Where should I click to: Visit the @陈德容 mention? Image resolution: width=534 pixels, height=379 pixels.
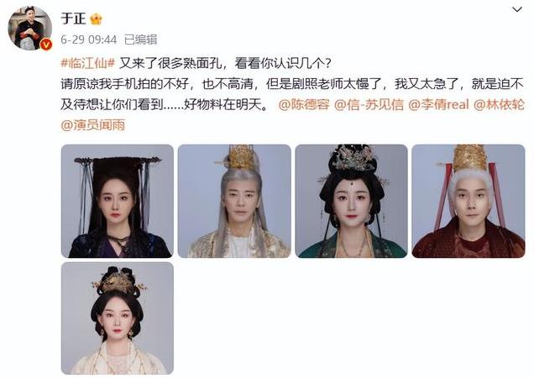[304, 104]
